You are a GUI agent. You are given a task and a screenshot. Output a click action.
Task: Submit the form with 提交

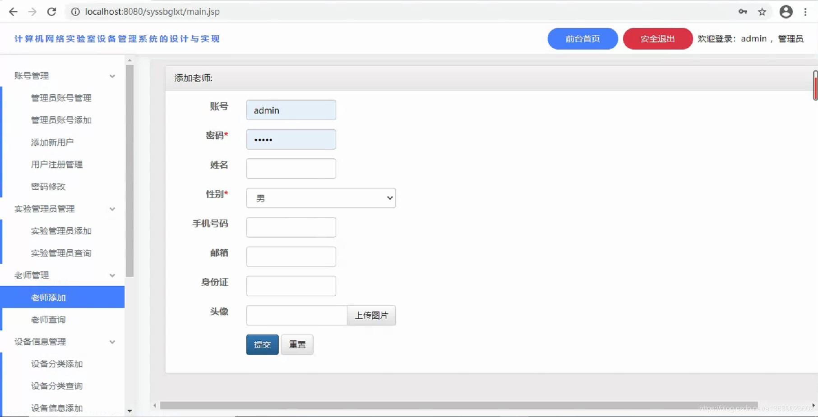click(262, 344)
